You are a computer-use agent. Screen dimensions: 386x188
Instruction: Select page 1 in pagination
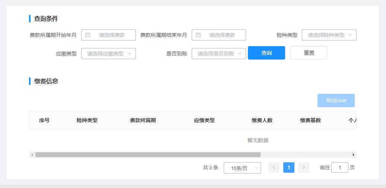(289, 168)
